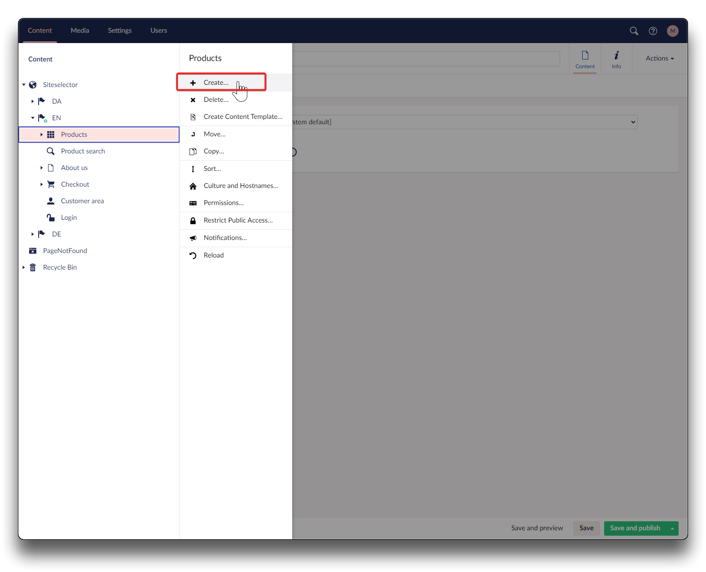
Task: Select Culture and Hostnames... menu entry
Action: (x=241, y=186)
